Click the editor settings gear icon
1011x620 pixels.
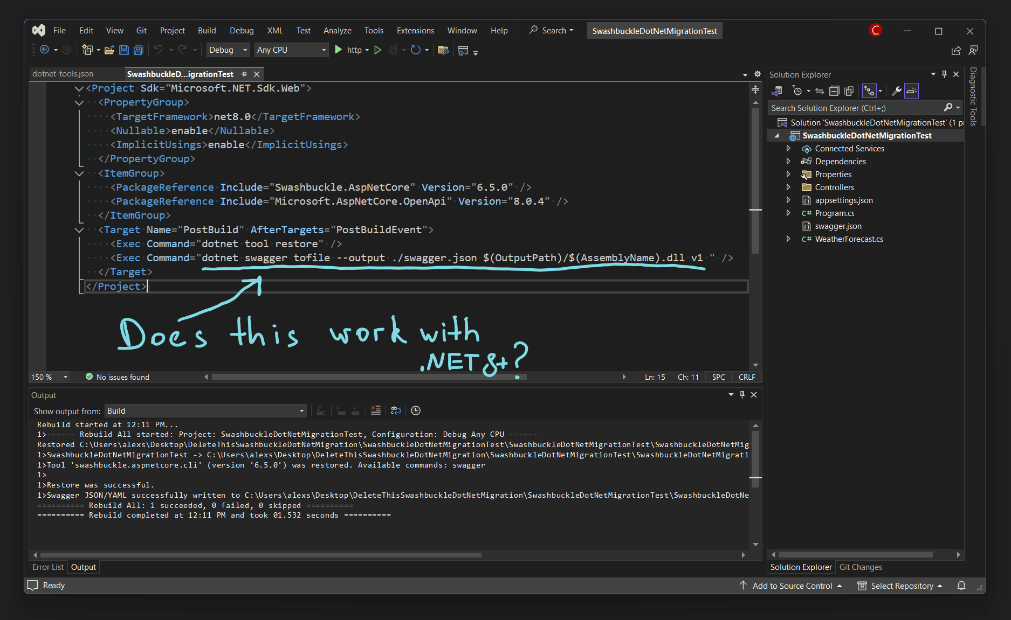point(758,74)
